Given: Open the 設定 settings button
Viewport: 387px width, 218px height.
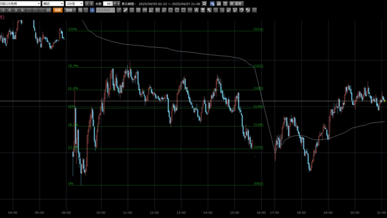Looking at the screenshot, I should (x=236, y=4).
